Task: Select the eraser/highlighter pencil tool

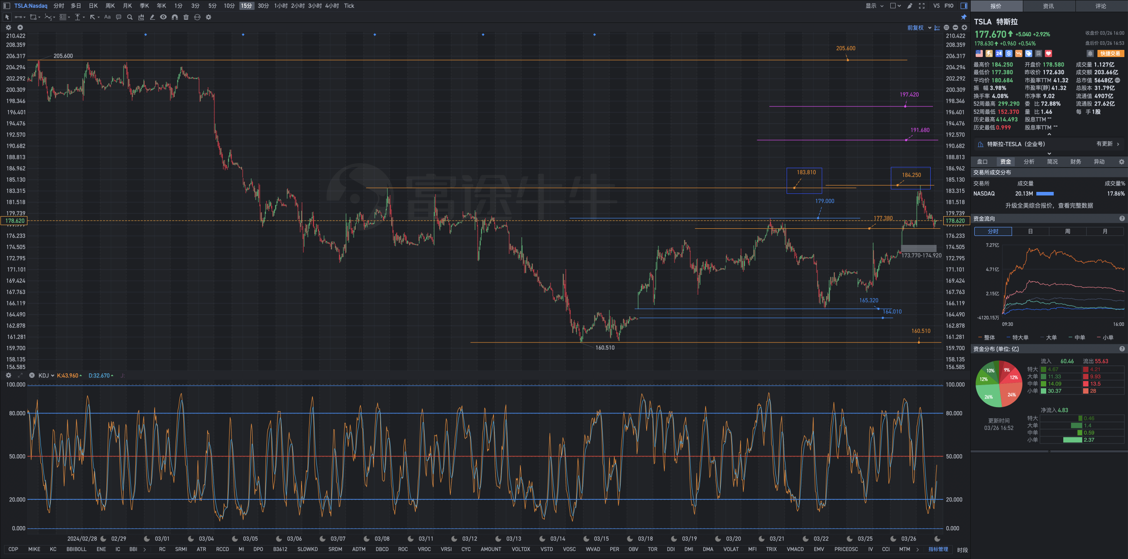Action: pos(152,17)
